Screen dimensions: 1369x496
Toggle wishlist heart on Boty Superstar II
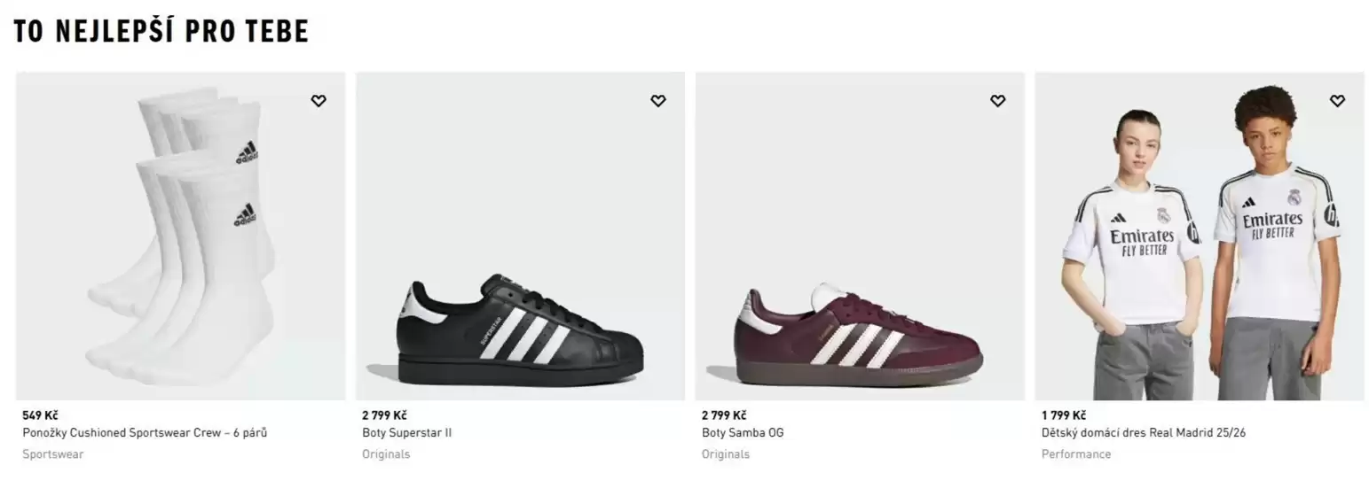click(x=658, y=101)
